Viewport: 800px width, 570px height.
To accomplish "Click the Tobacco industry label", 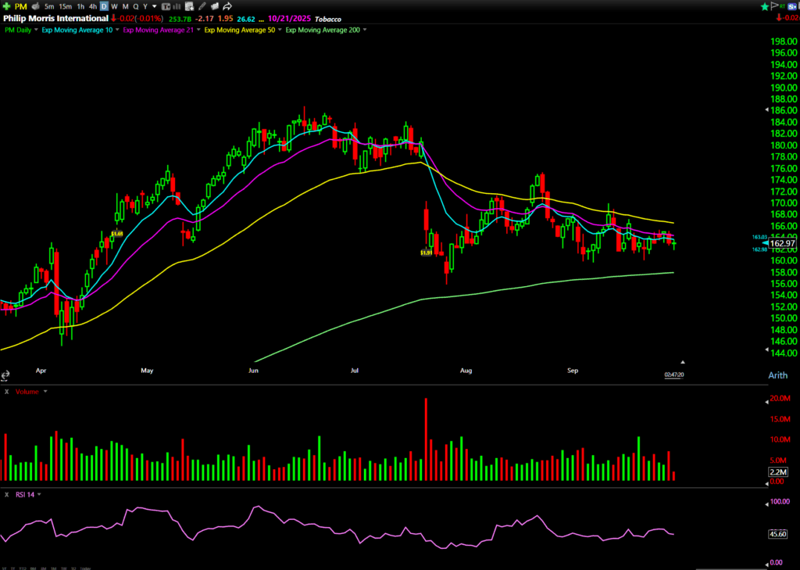I will [x=327, y=19].
